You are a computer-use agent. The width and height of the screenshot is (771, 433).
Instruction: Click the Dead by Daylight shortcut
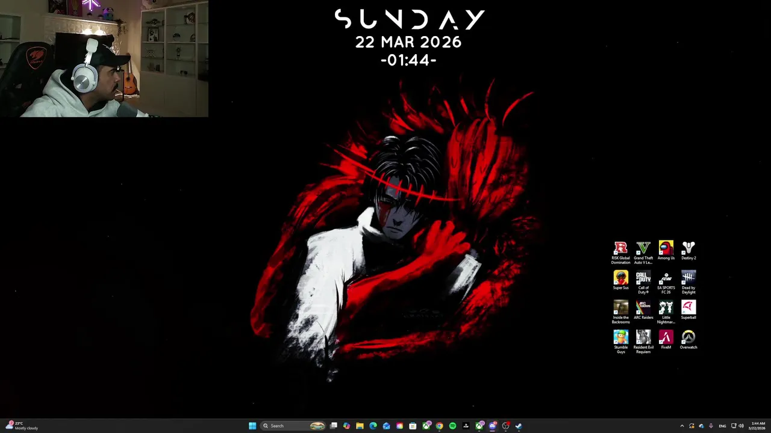click(x=688, y=283)
